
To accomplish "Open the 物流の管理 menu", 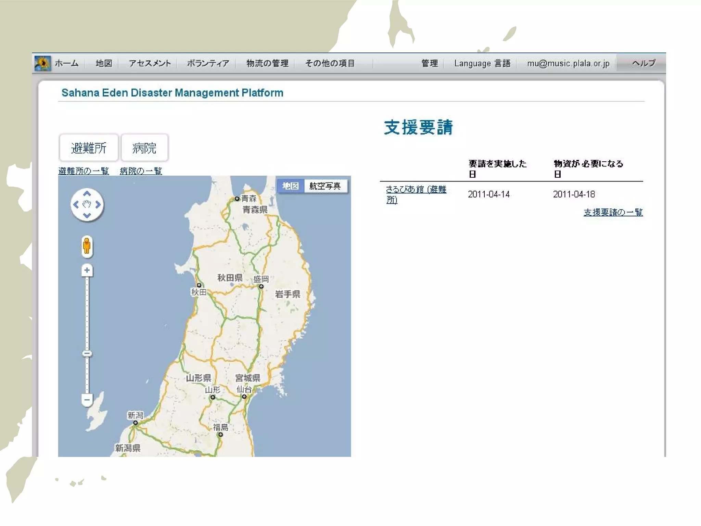I will 267,63.
